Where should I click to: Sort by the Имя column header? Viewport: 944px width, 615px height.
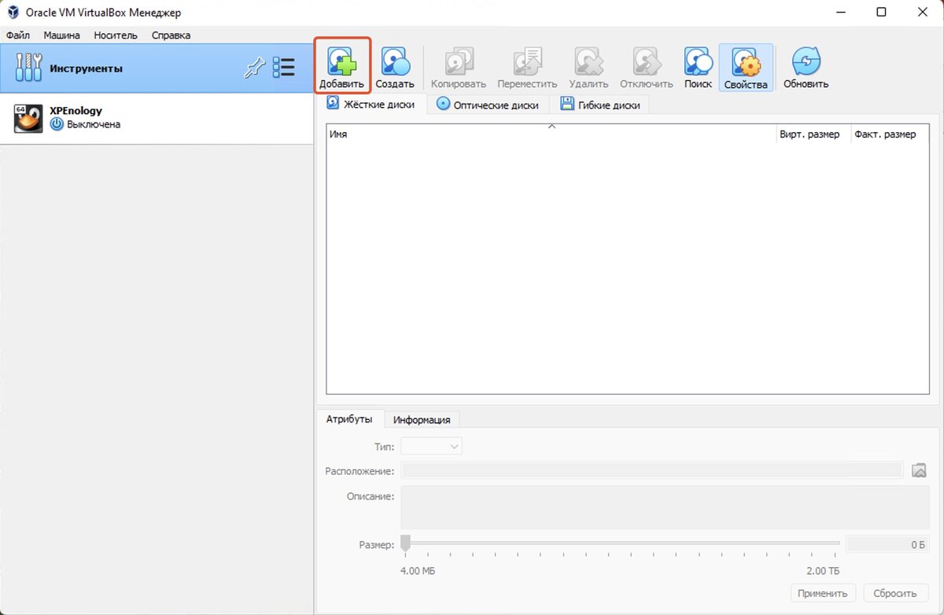[x=551, y=134]
